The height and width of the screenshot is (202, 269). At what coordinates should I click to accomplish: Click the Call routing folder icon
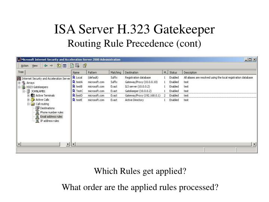[33, 104]
